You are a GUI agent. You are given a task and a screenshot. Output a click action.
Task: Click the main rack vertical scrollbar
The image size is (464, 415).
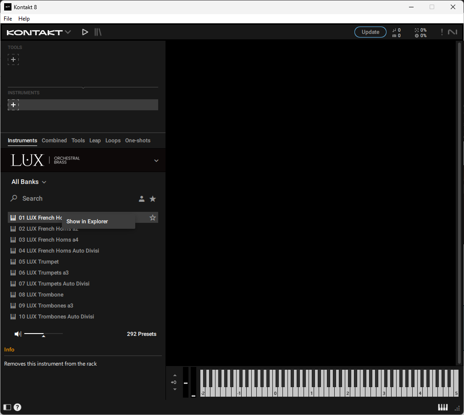click(459, 203)
